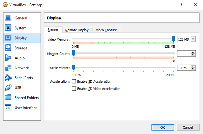Go to the USB settings label

18,88
